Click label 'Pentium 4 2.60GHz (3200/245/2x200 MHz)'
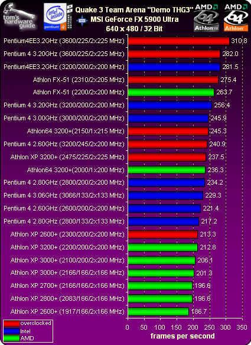Screen dimensions: 251x345 (64, 144)
